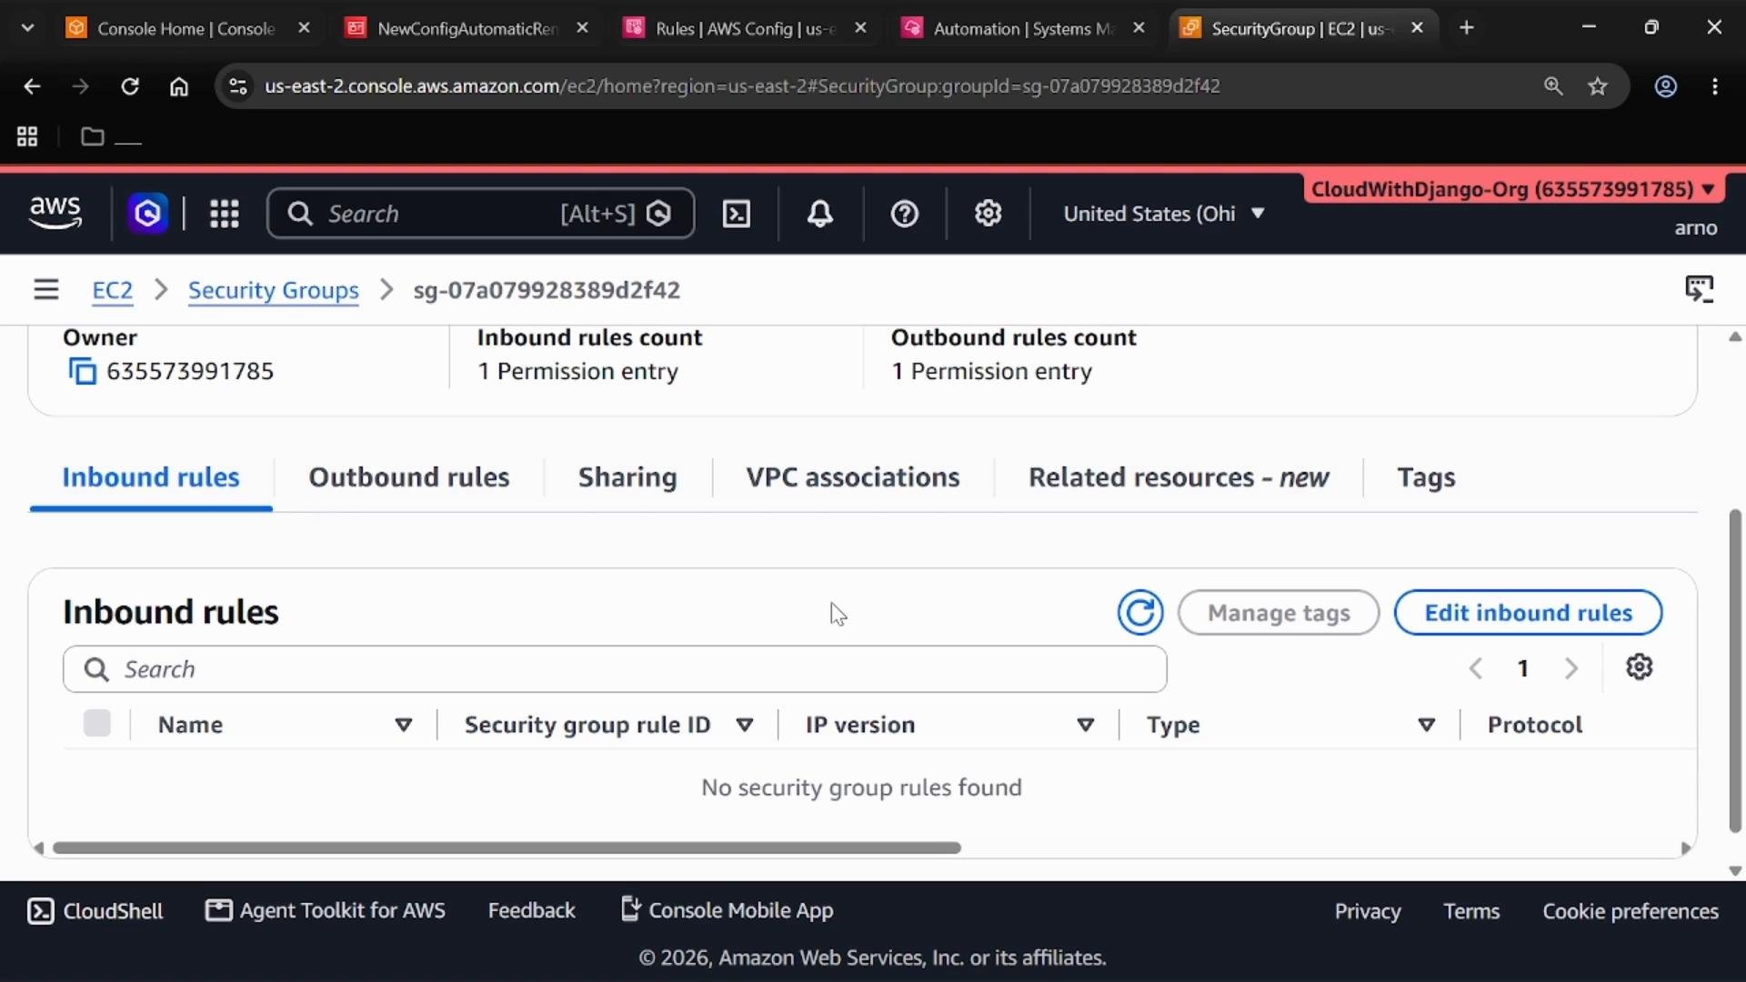Sort by the Name column arrow
Screen dimensions: 1746x982
click(403, 725)
